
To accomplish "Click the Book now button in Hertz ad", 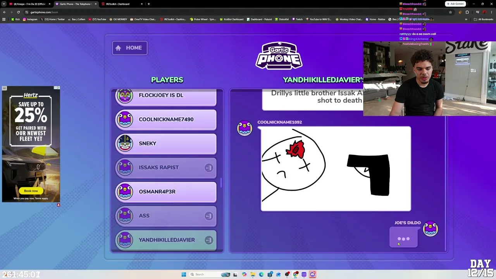I will 31,191.
